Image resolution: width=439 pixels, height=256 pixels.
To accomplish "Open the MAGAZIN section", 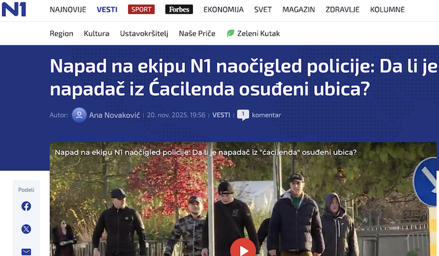I will [299, 10].
